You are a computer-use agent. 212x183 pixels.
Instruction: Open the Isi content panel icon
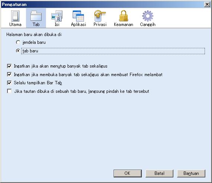[57, 16]
